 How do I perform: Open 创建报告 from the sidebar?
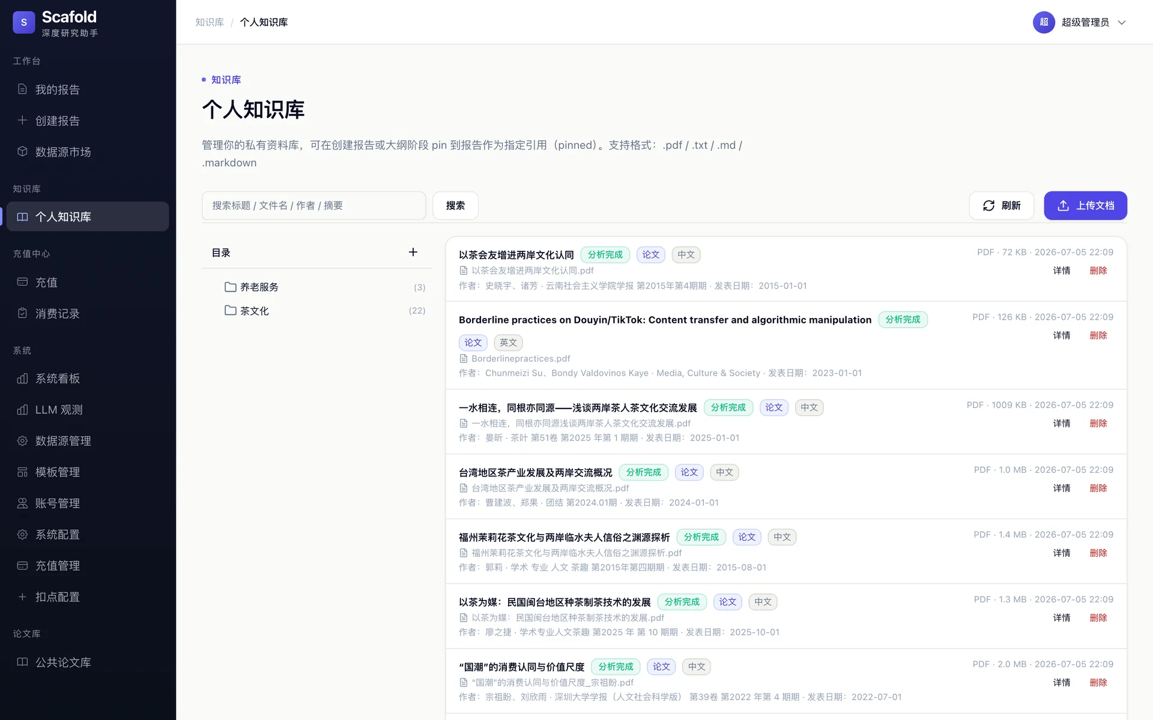coord(88,121)
